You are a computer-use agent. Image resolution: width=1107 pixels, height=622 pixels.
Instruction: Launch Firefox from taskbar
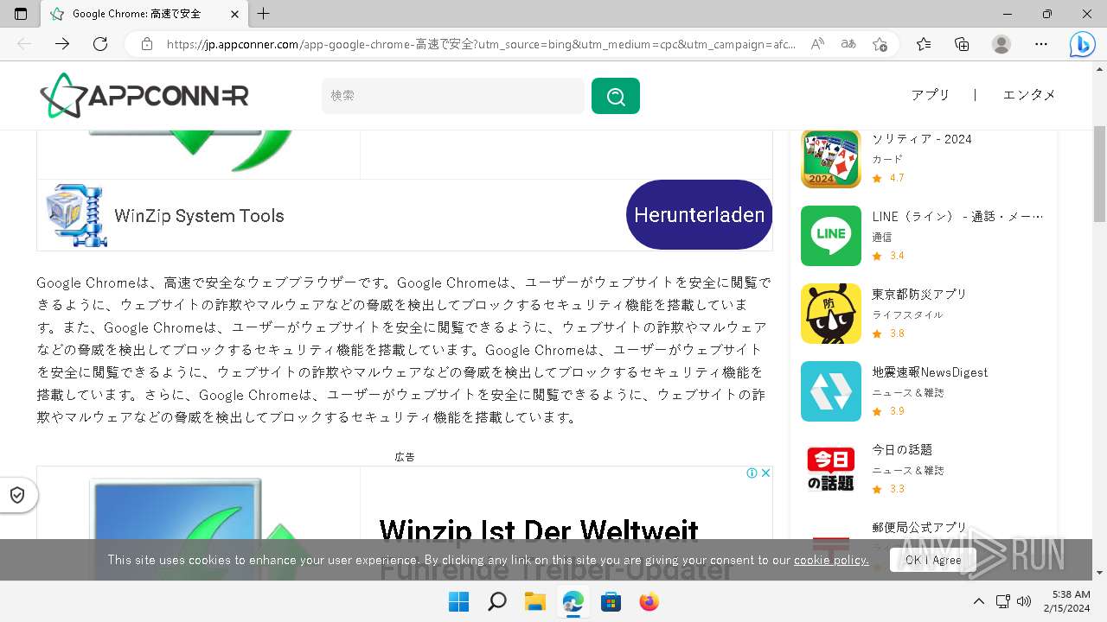click(649, 601)
